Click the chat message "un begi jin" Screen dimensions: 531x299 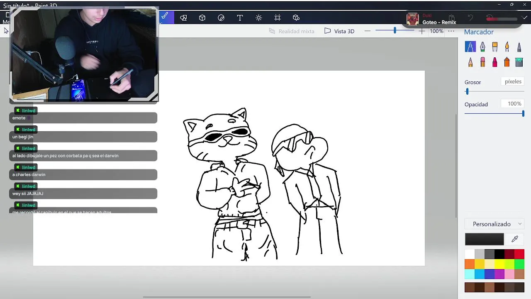(83, 137)
